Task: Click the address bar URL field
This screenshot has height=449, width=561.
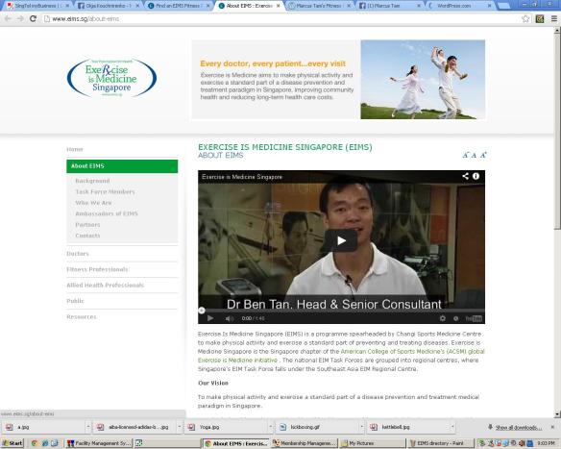Action: pyautogui.click(x=282, y=18)
